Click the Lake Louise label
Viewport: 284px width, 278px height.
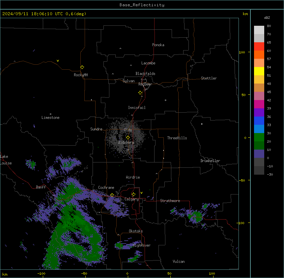coord(6,160)
